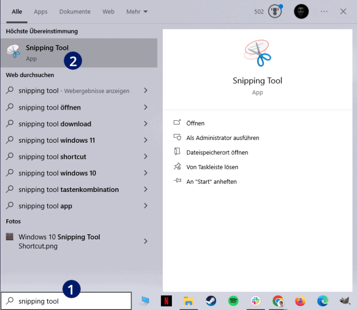Open Netflix from the taskbar
The width and height of the screenshot is (357, 310).
pyautogui.click(x=166, y=301)
